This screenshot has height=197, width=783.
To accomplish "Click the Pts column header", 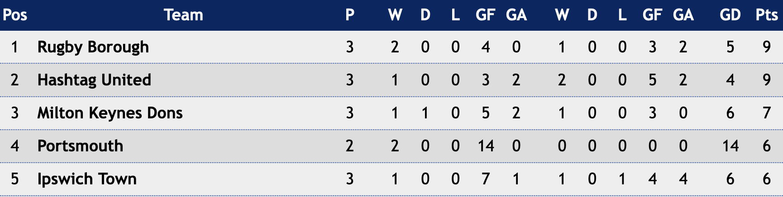I will point(766,15).
